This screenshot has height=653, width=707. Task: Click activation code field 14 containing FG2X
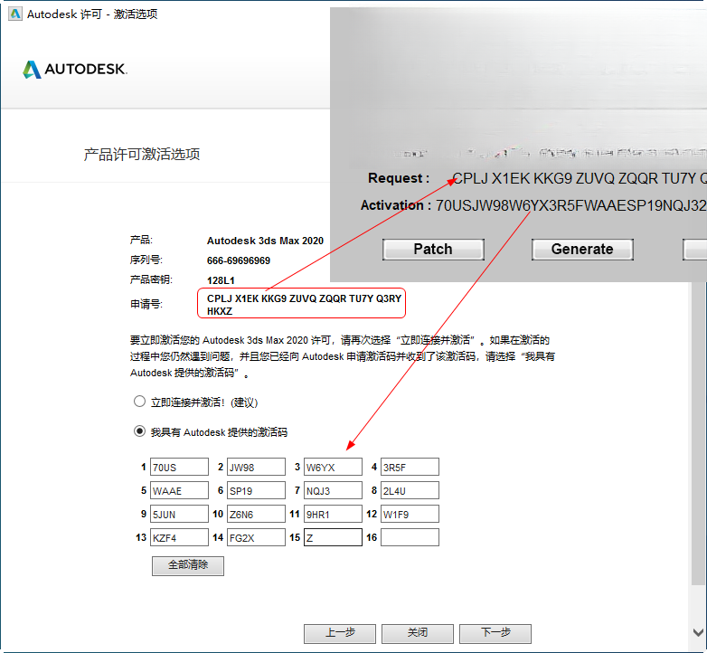click(256, 537)
